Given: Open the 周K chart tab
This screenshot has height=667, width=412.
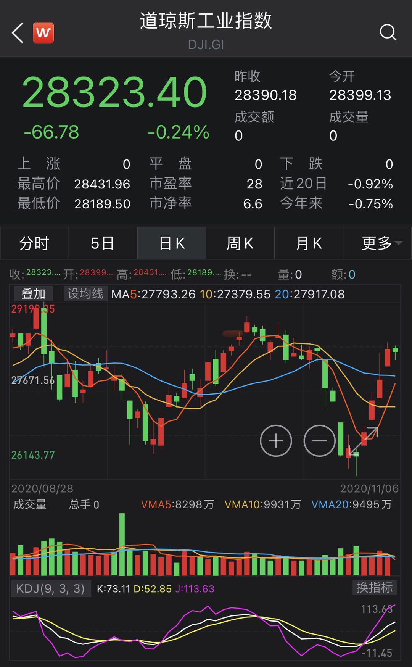Looking at the screenshot, I should click(x=240, y=243).
